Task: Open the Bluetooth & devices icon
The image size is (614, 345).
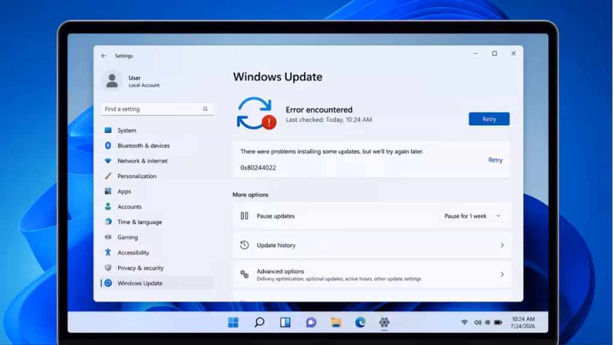Action: point(108,146)
